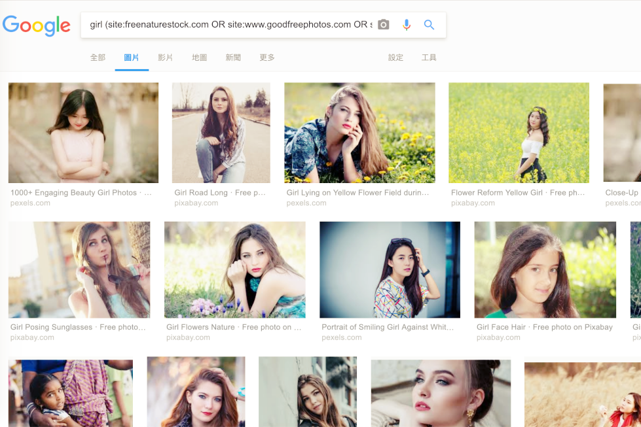
Task: Activate voice search with the microphone icon
Action: pyautogui.click(x=405, y=24)
